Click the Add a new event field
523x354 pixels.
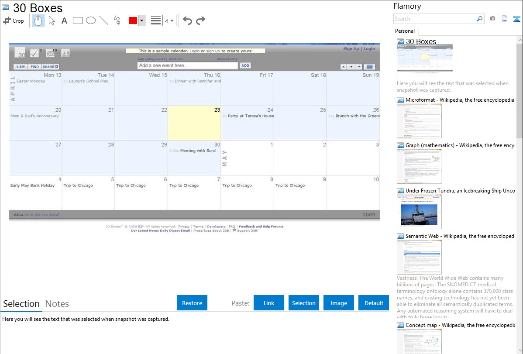(187, 65)
